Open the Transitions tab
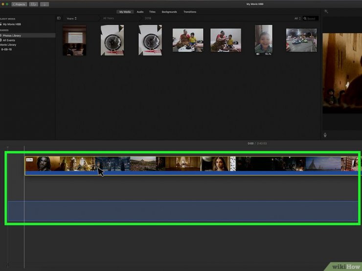The width and height of the screenshot is (362, 271). point(190,12)
